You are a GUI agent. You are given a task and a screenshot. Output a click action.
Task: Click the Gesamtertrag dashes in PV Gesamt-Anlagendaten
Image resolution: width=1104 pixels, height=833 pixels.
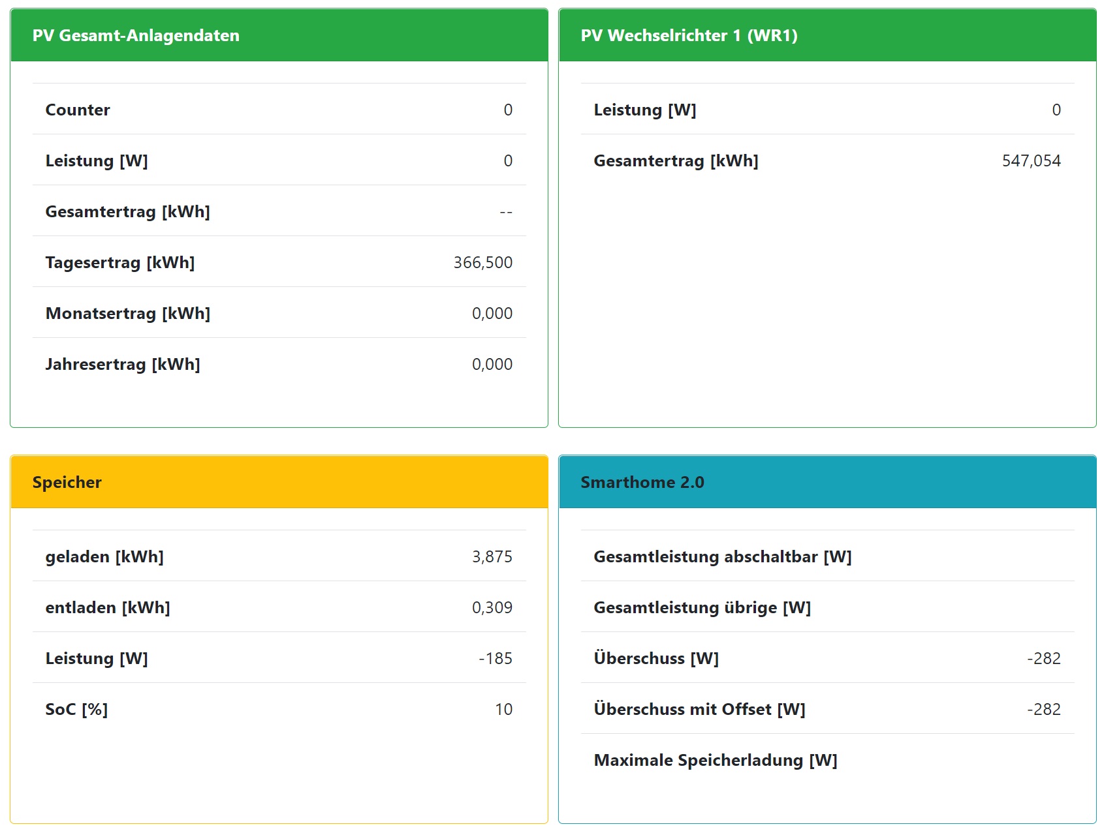505,212
